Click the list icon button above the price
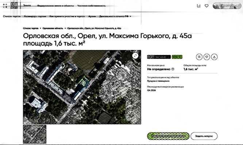The image size is (243, 145). pos(199,57)
